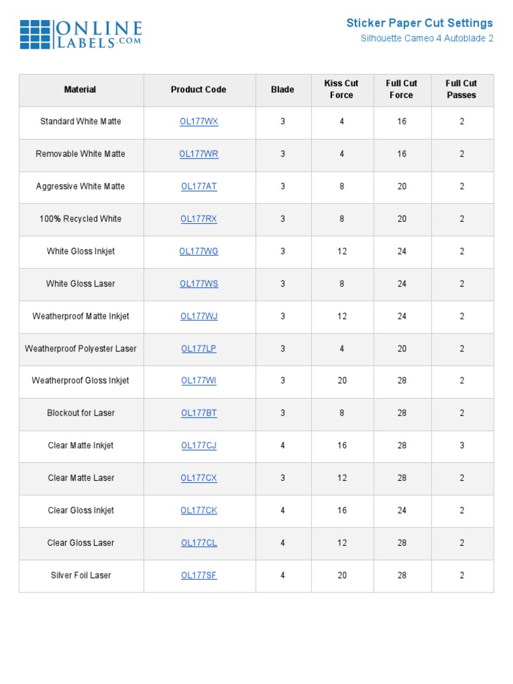Open the OL177BT blockout link
The image size is (513, 684).
tap(199, 413)
